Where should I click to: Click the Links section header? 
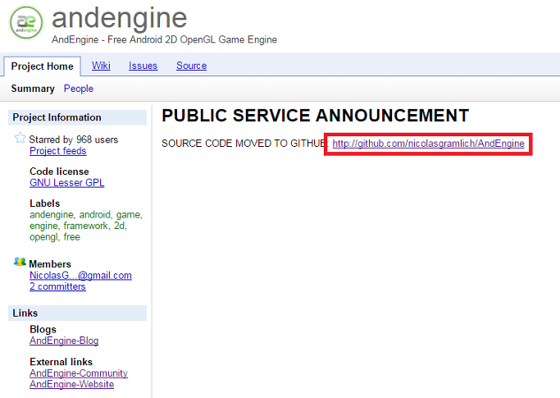[x=77, y=313]
